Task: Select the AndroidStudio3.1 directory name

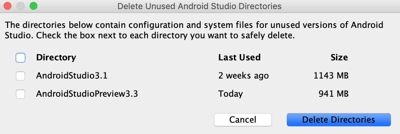Action: 72,76
